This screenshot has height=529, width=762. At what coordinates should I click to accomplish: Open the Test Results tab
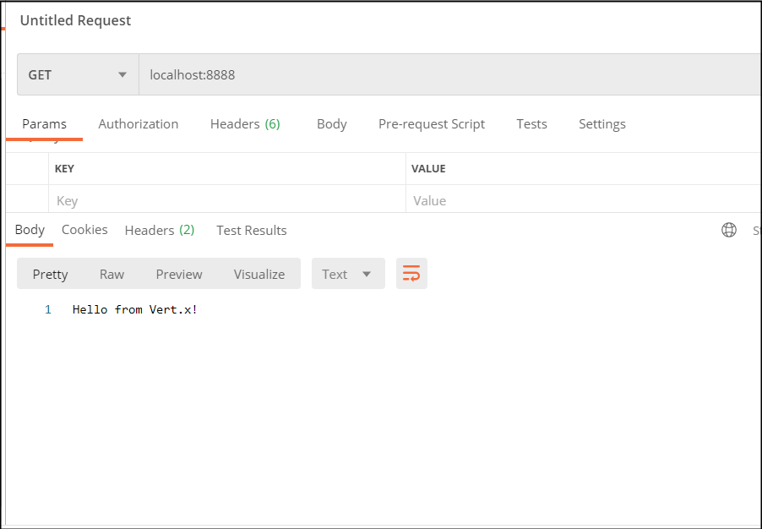coord(251,230)
